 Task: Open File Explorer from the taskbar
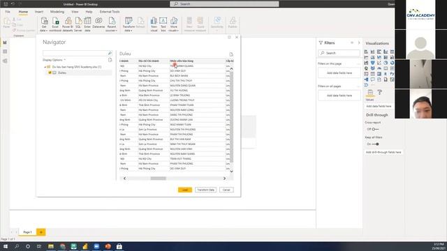(x=51, y=246)
